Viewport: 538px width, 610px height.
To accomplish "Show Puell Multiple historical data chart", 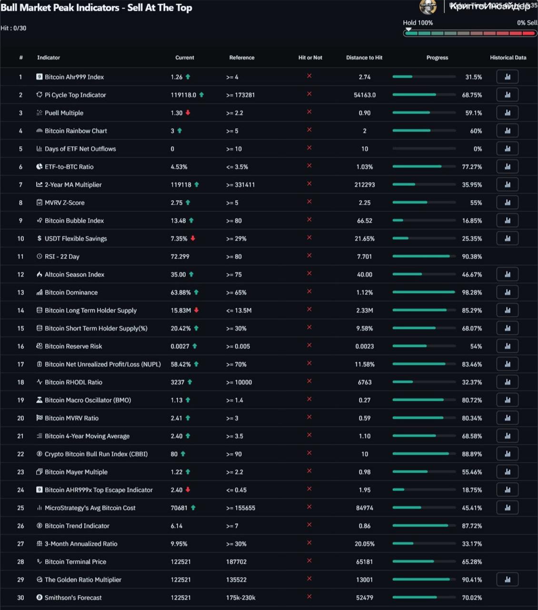I will tap(507, 113).
